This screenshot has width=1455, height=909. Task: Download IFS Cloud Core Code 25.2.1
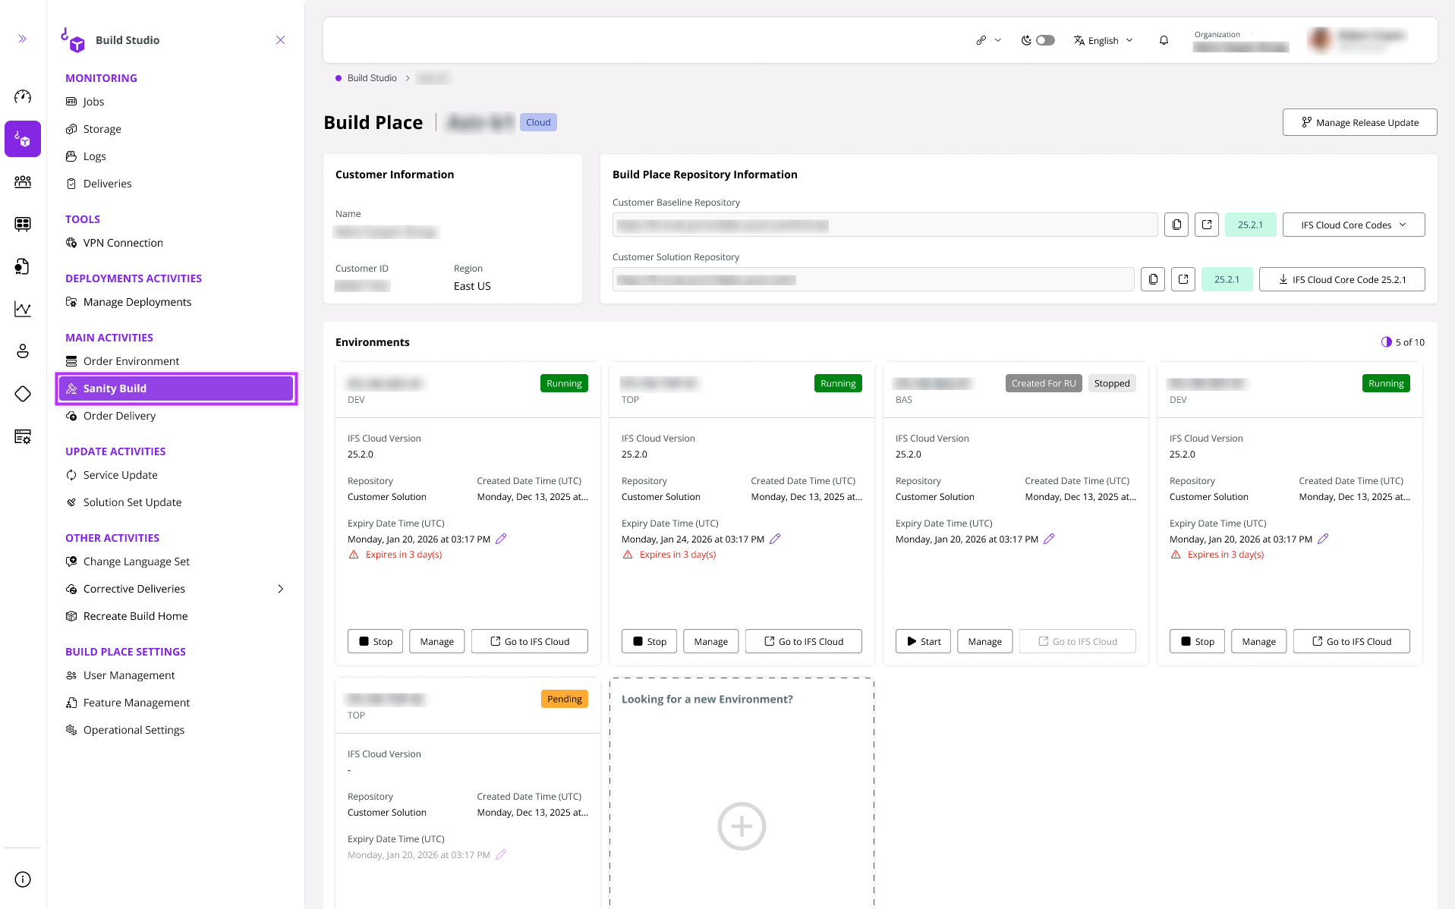coord(1342,279)
